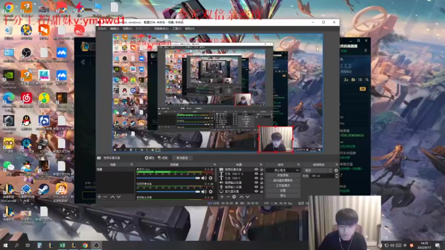Open settings gear of first mixer channel
The image size is (445, 250).
pos(211,178)
